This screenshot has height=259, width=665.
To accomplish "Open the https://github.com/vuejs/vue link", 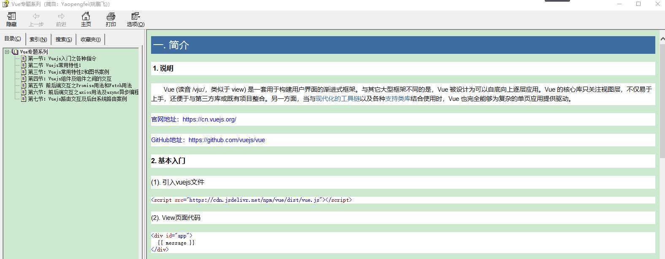I will pos(227,140).
